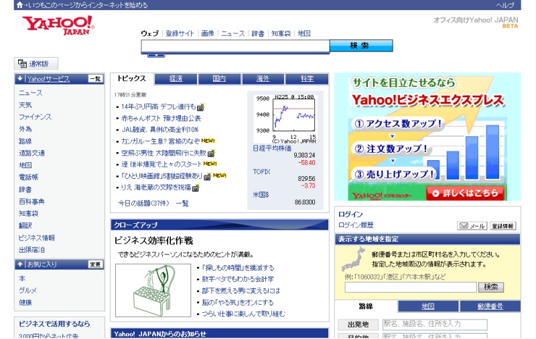Viewport: 536px width, 339px height.
Task: Expand お気に入り panel using up arrow
Action: pyautogui.click(x=20, y=264)
